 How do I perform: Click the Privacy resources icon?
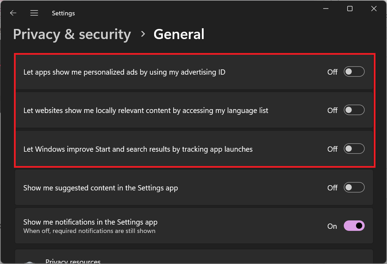pyautogui.click(x=30, y=262)
